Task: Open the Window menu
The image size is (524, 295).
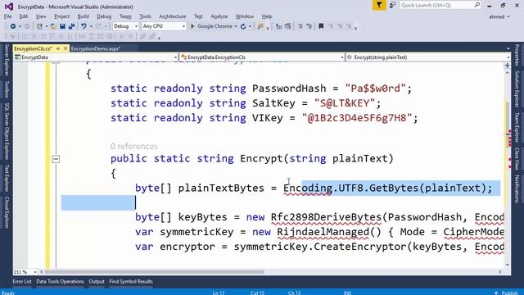Action: (x=244, y=16)
